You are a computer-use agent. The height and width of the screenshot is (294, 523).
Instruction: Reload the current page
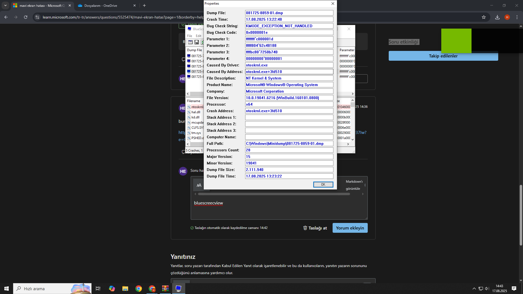26,17
